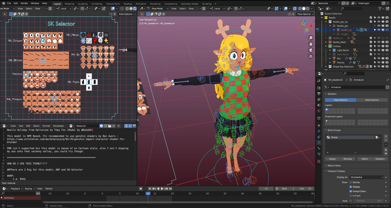Toggle line numbers in the text editor
Image resolution: width=391 pixels, height=208 pixels.
pyautogui.click(x=126, y=126)
